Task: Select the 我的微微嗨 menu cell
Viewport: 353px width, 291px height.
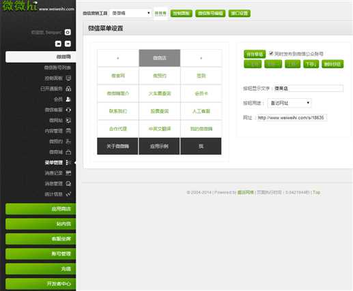Action: click(201, 129)
